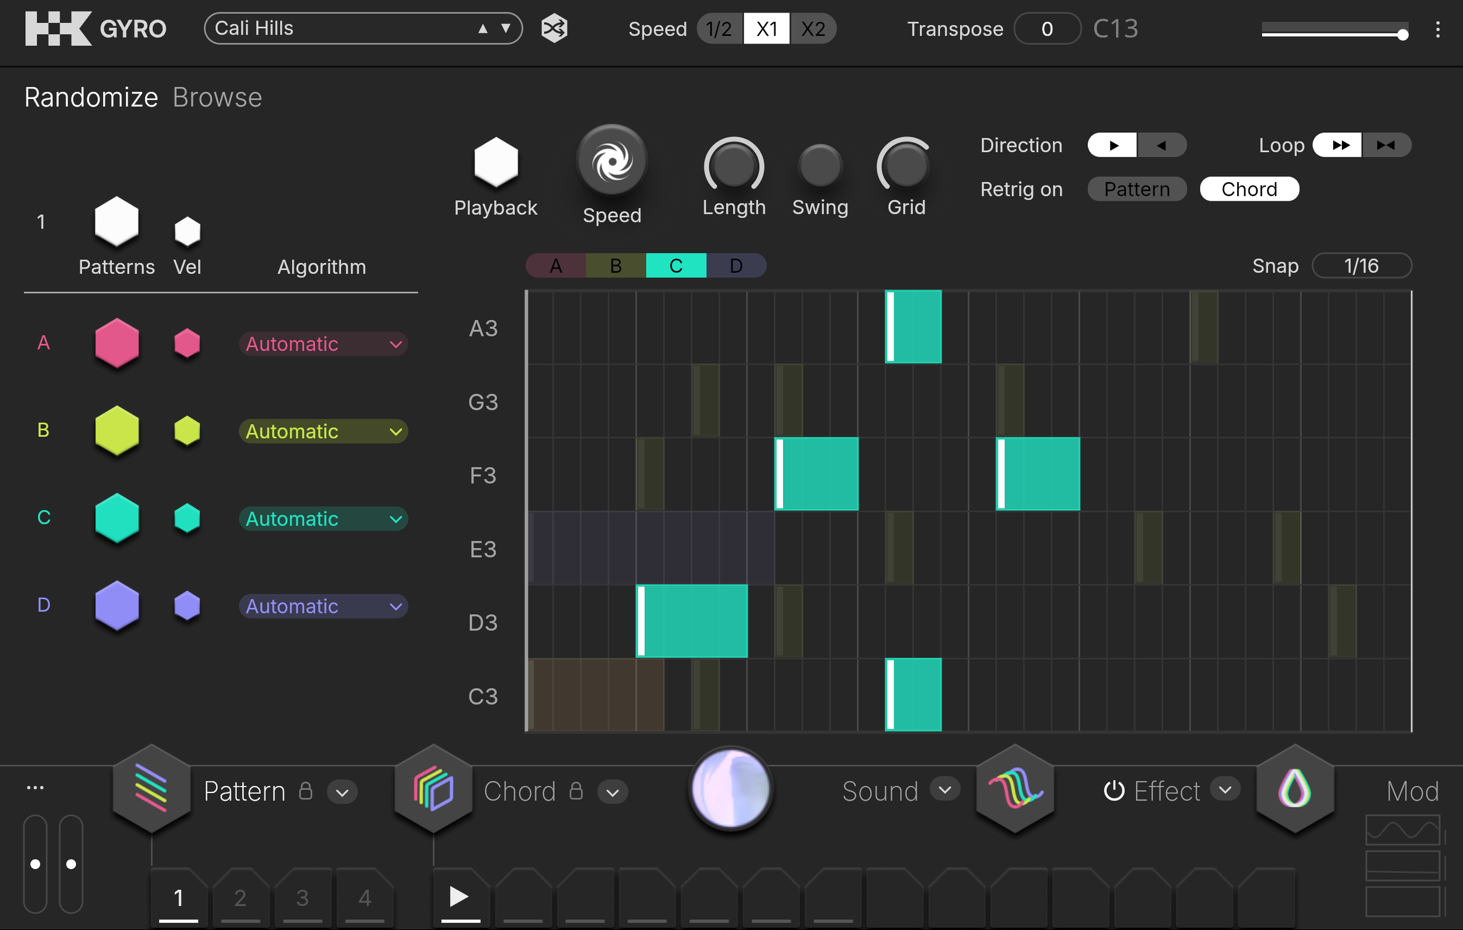This screenshot has width=1463, height=930.
Task: Click the Pattern hexagon icon
Action: point(152,788)
